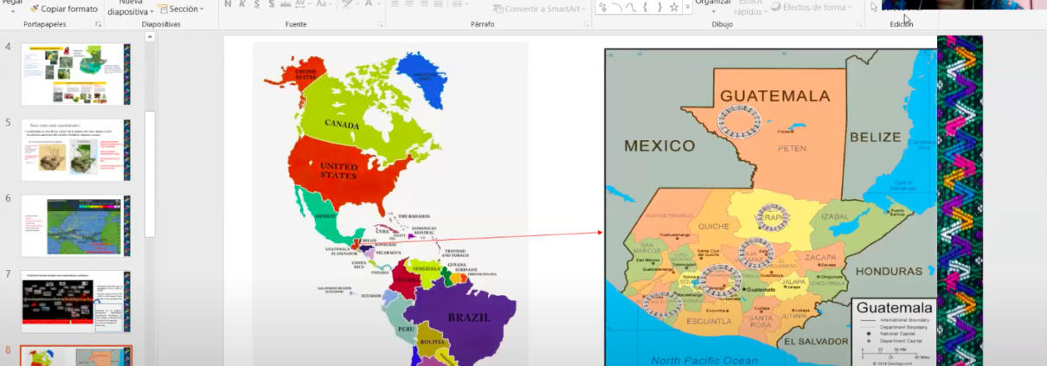Select slide 4 thumbnail
Screen dimensions: 1047x366
[x=75, y=74]
